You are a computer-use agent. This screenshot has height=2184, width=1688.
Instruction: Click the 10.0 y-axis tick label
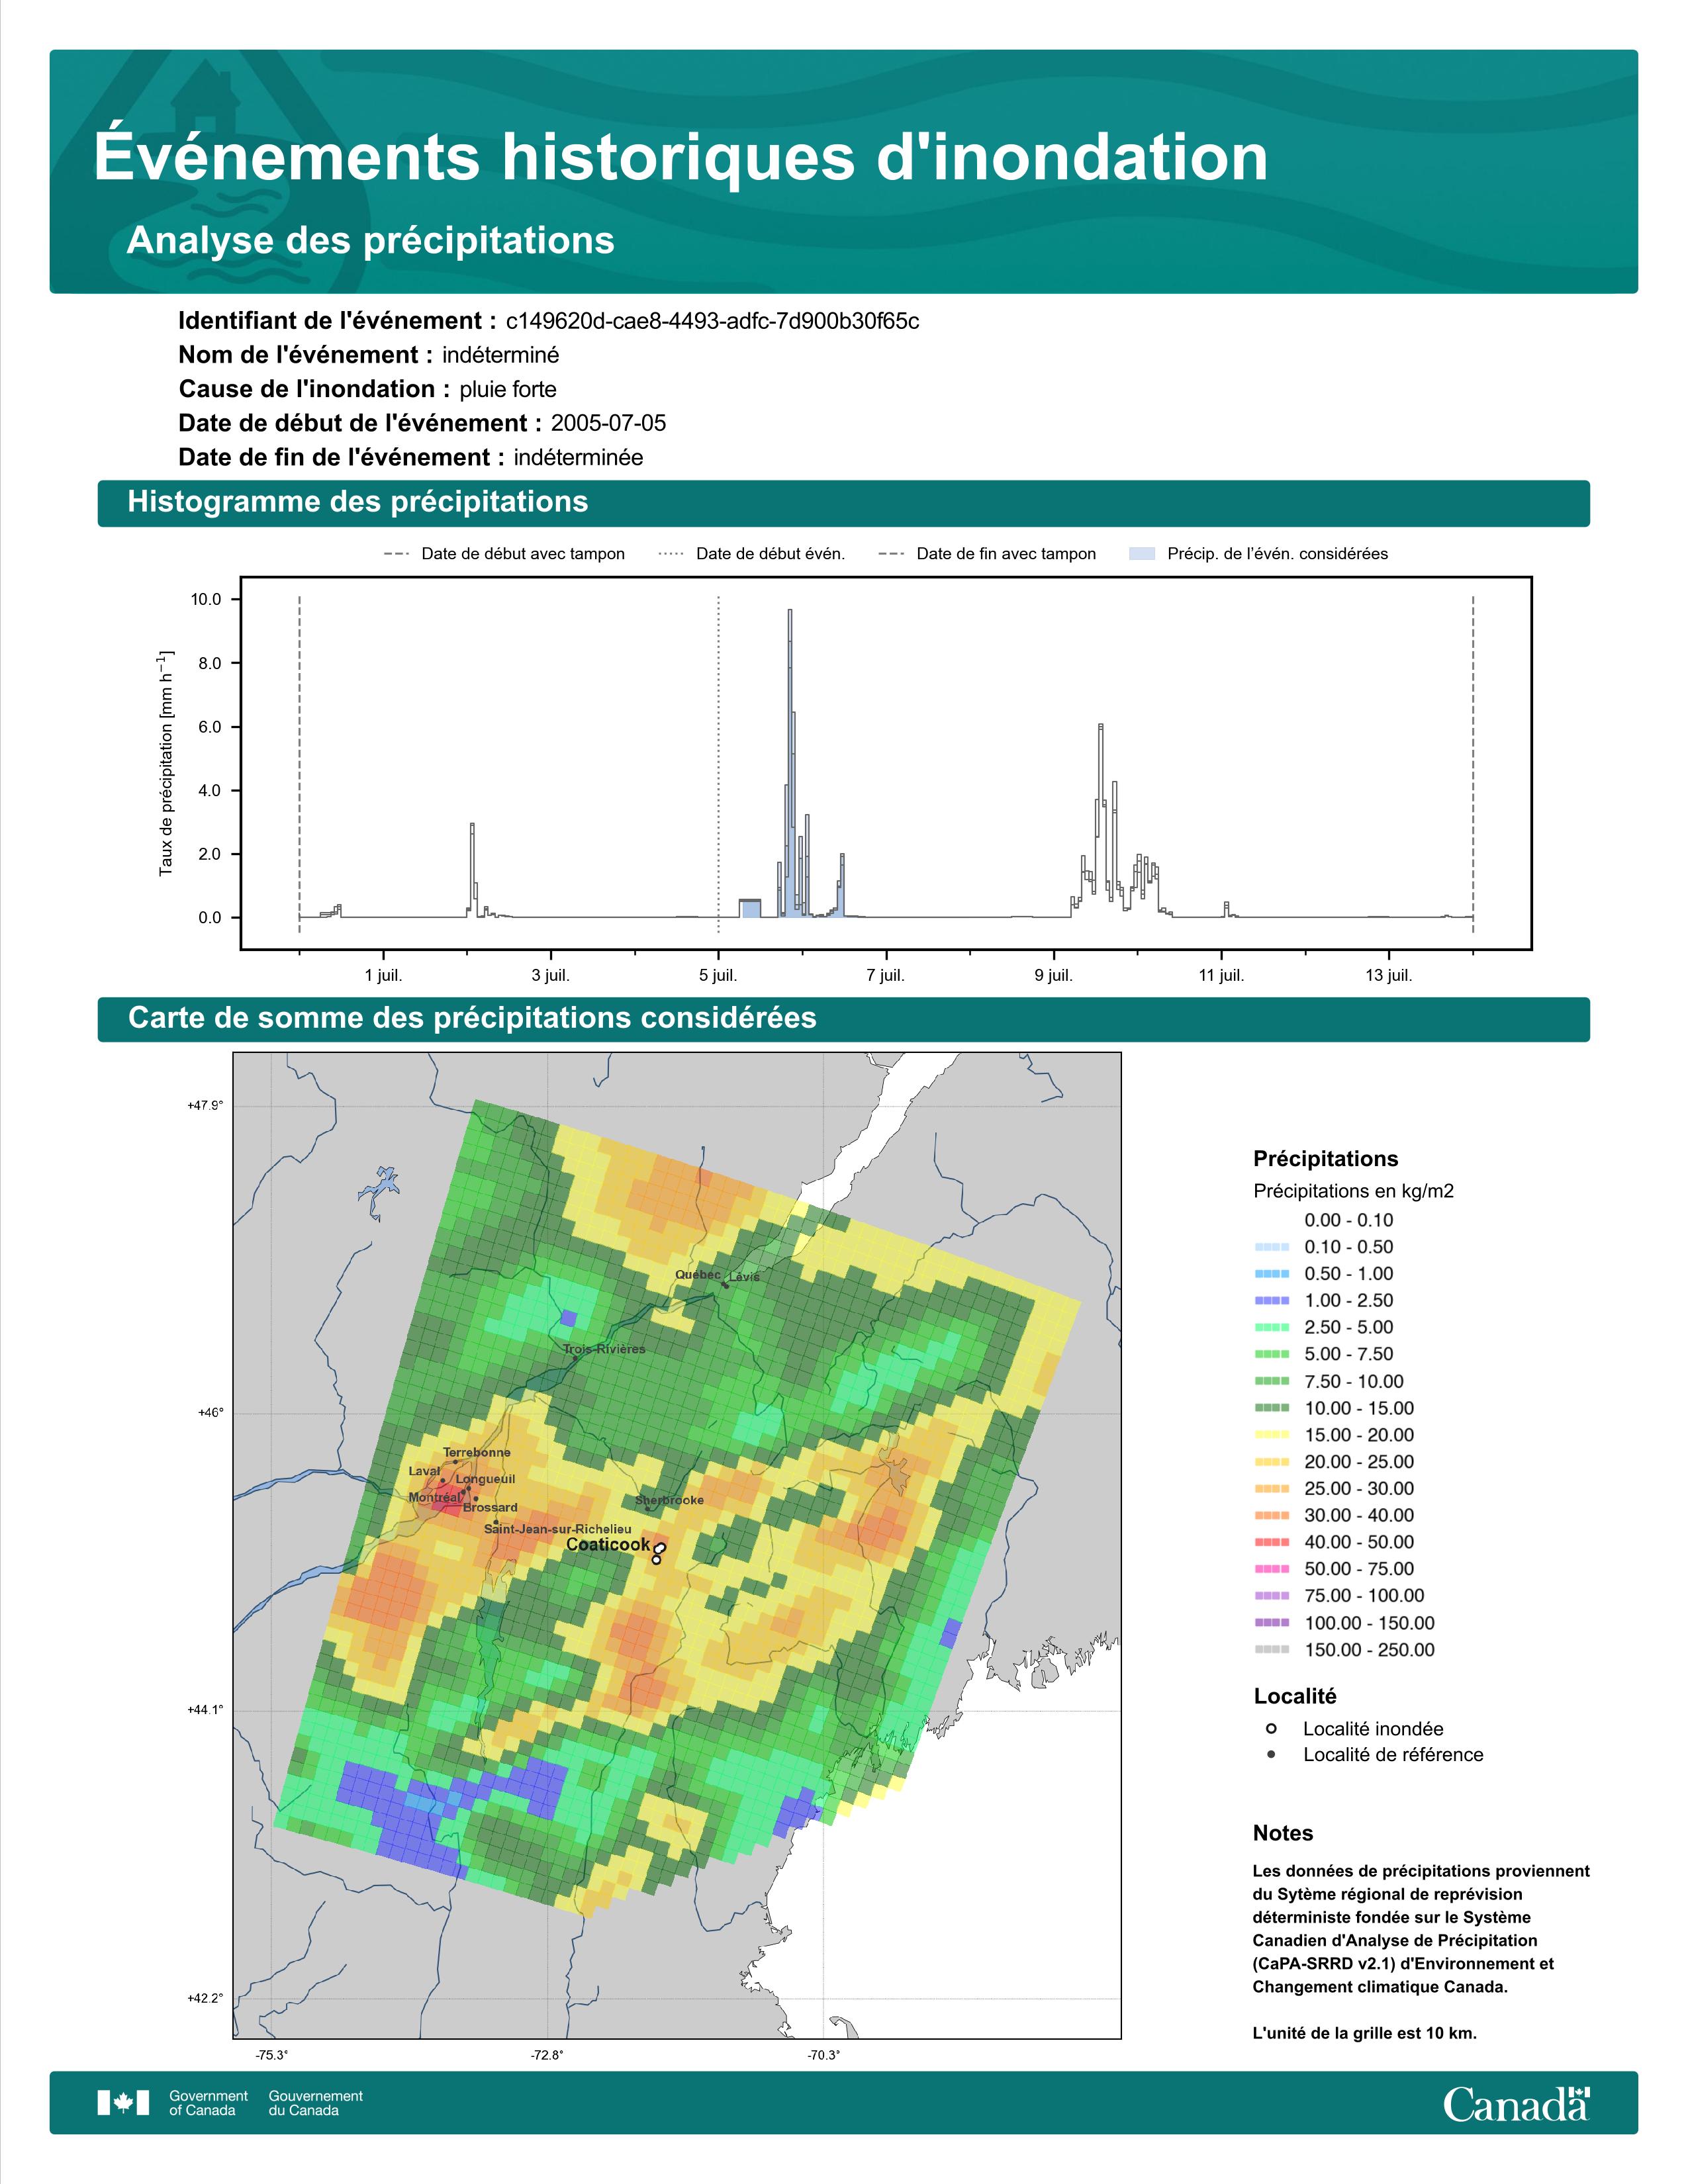[206, 600]
